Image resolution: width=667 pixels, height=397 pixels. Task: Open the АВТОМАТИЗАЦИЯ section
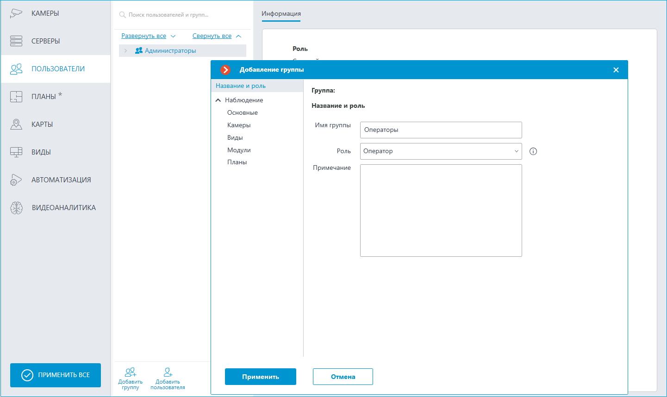pyautogui.click(x=56, y=180)
